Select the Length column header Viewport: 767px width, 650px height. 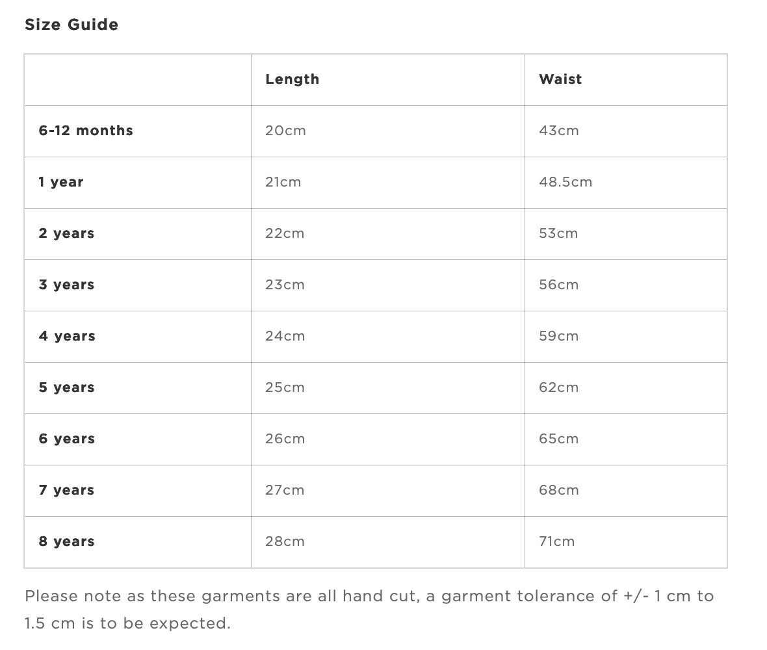(x=292, y=79)
